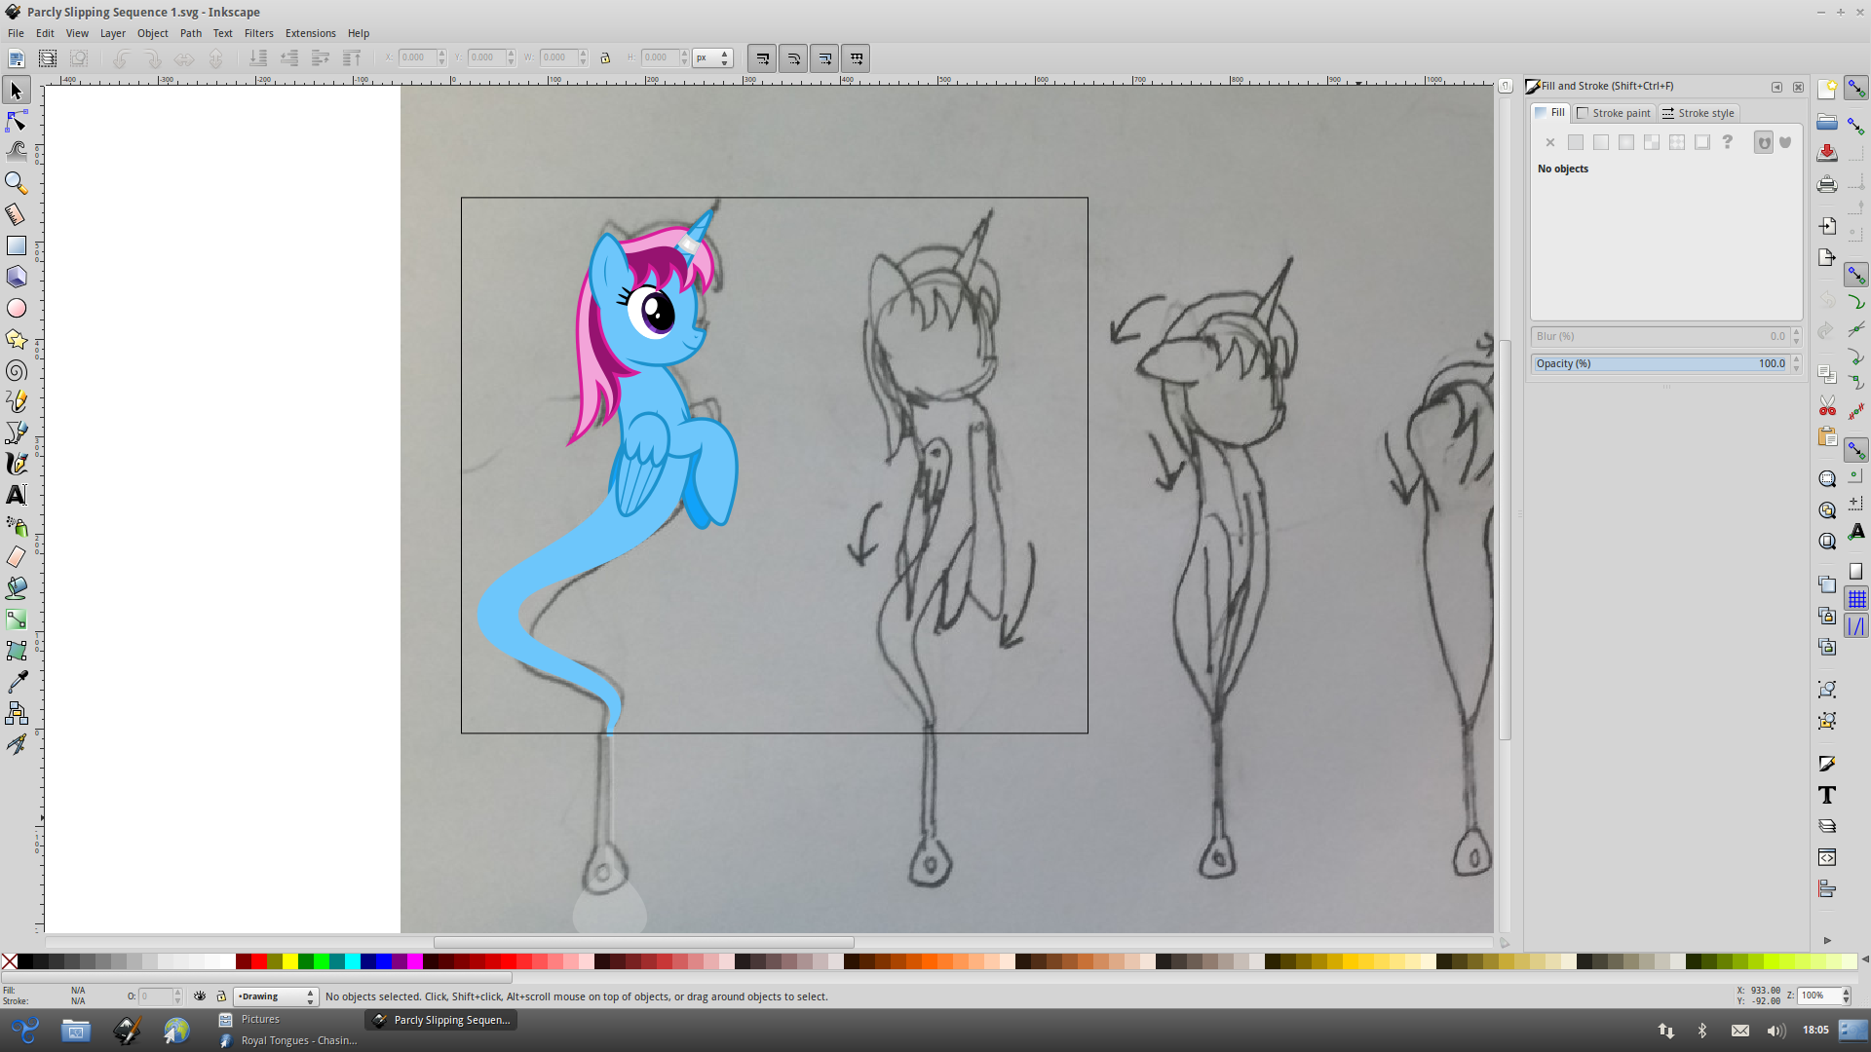Click the horizontal canvas scrollbar
Screen dimensions: 1871x1052
(643, 942)
